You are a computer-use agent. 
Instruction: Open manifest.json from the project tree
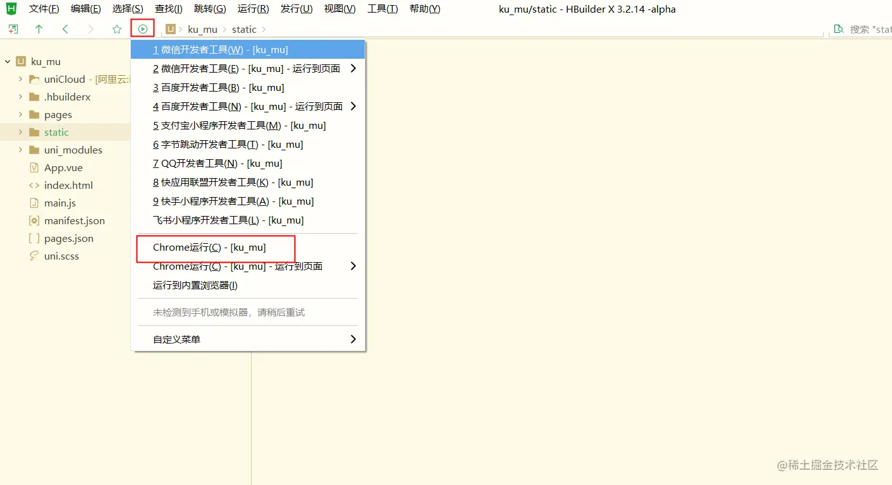pos(75,220)
